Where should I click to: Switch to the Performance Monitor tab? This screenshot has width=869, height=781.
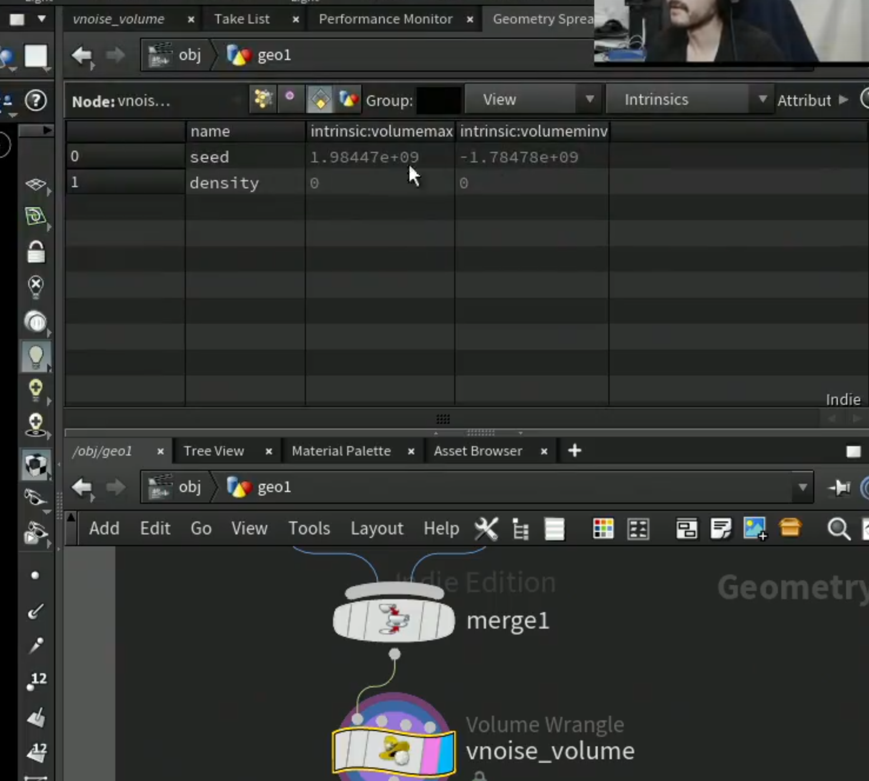(x=385, y=19)
